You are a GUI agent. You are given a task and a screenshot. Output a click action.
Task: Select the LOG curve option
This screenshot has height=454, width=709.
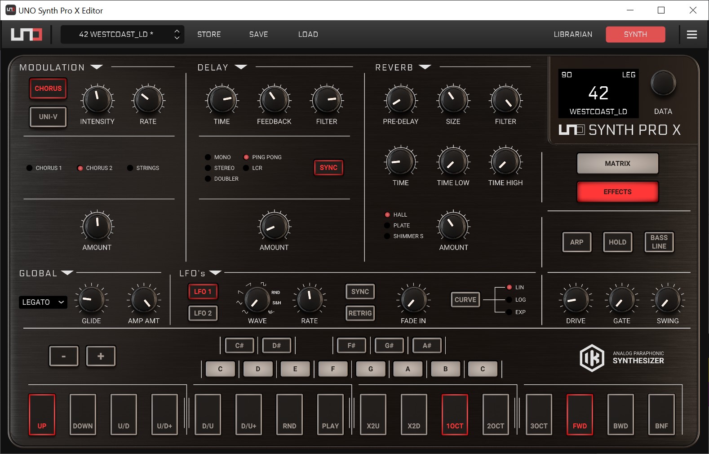[516, 300]
